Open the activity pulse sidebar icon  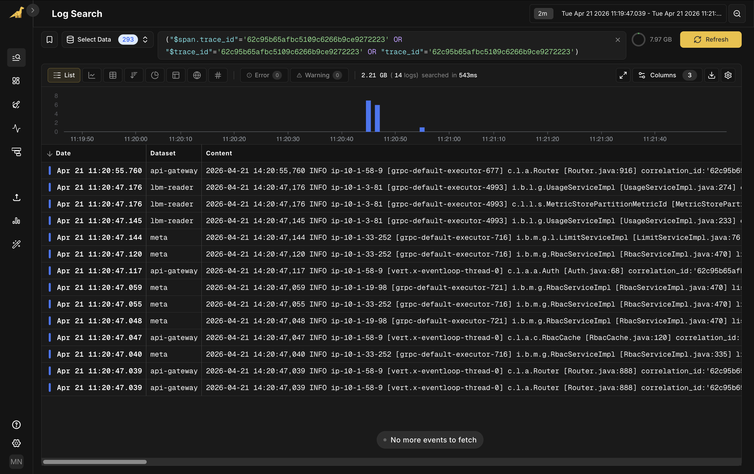coord(16,128)
